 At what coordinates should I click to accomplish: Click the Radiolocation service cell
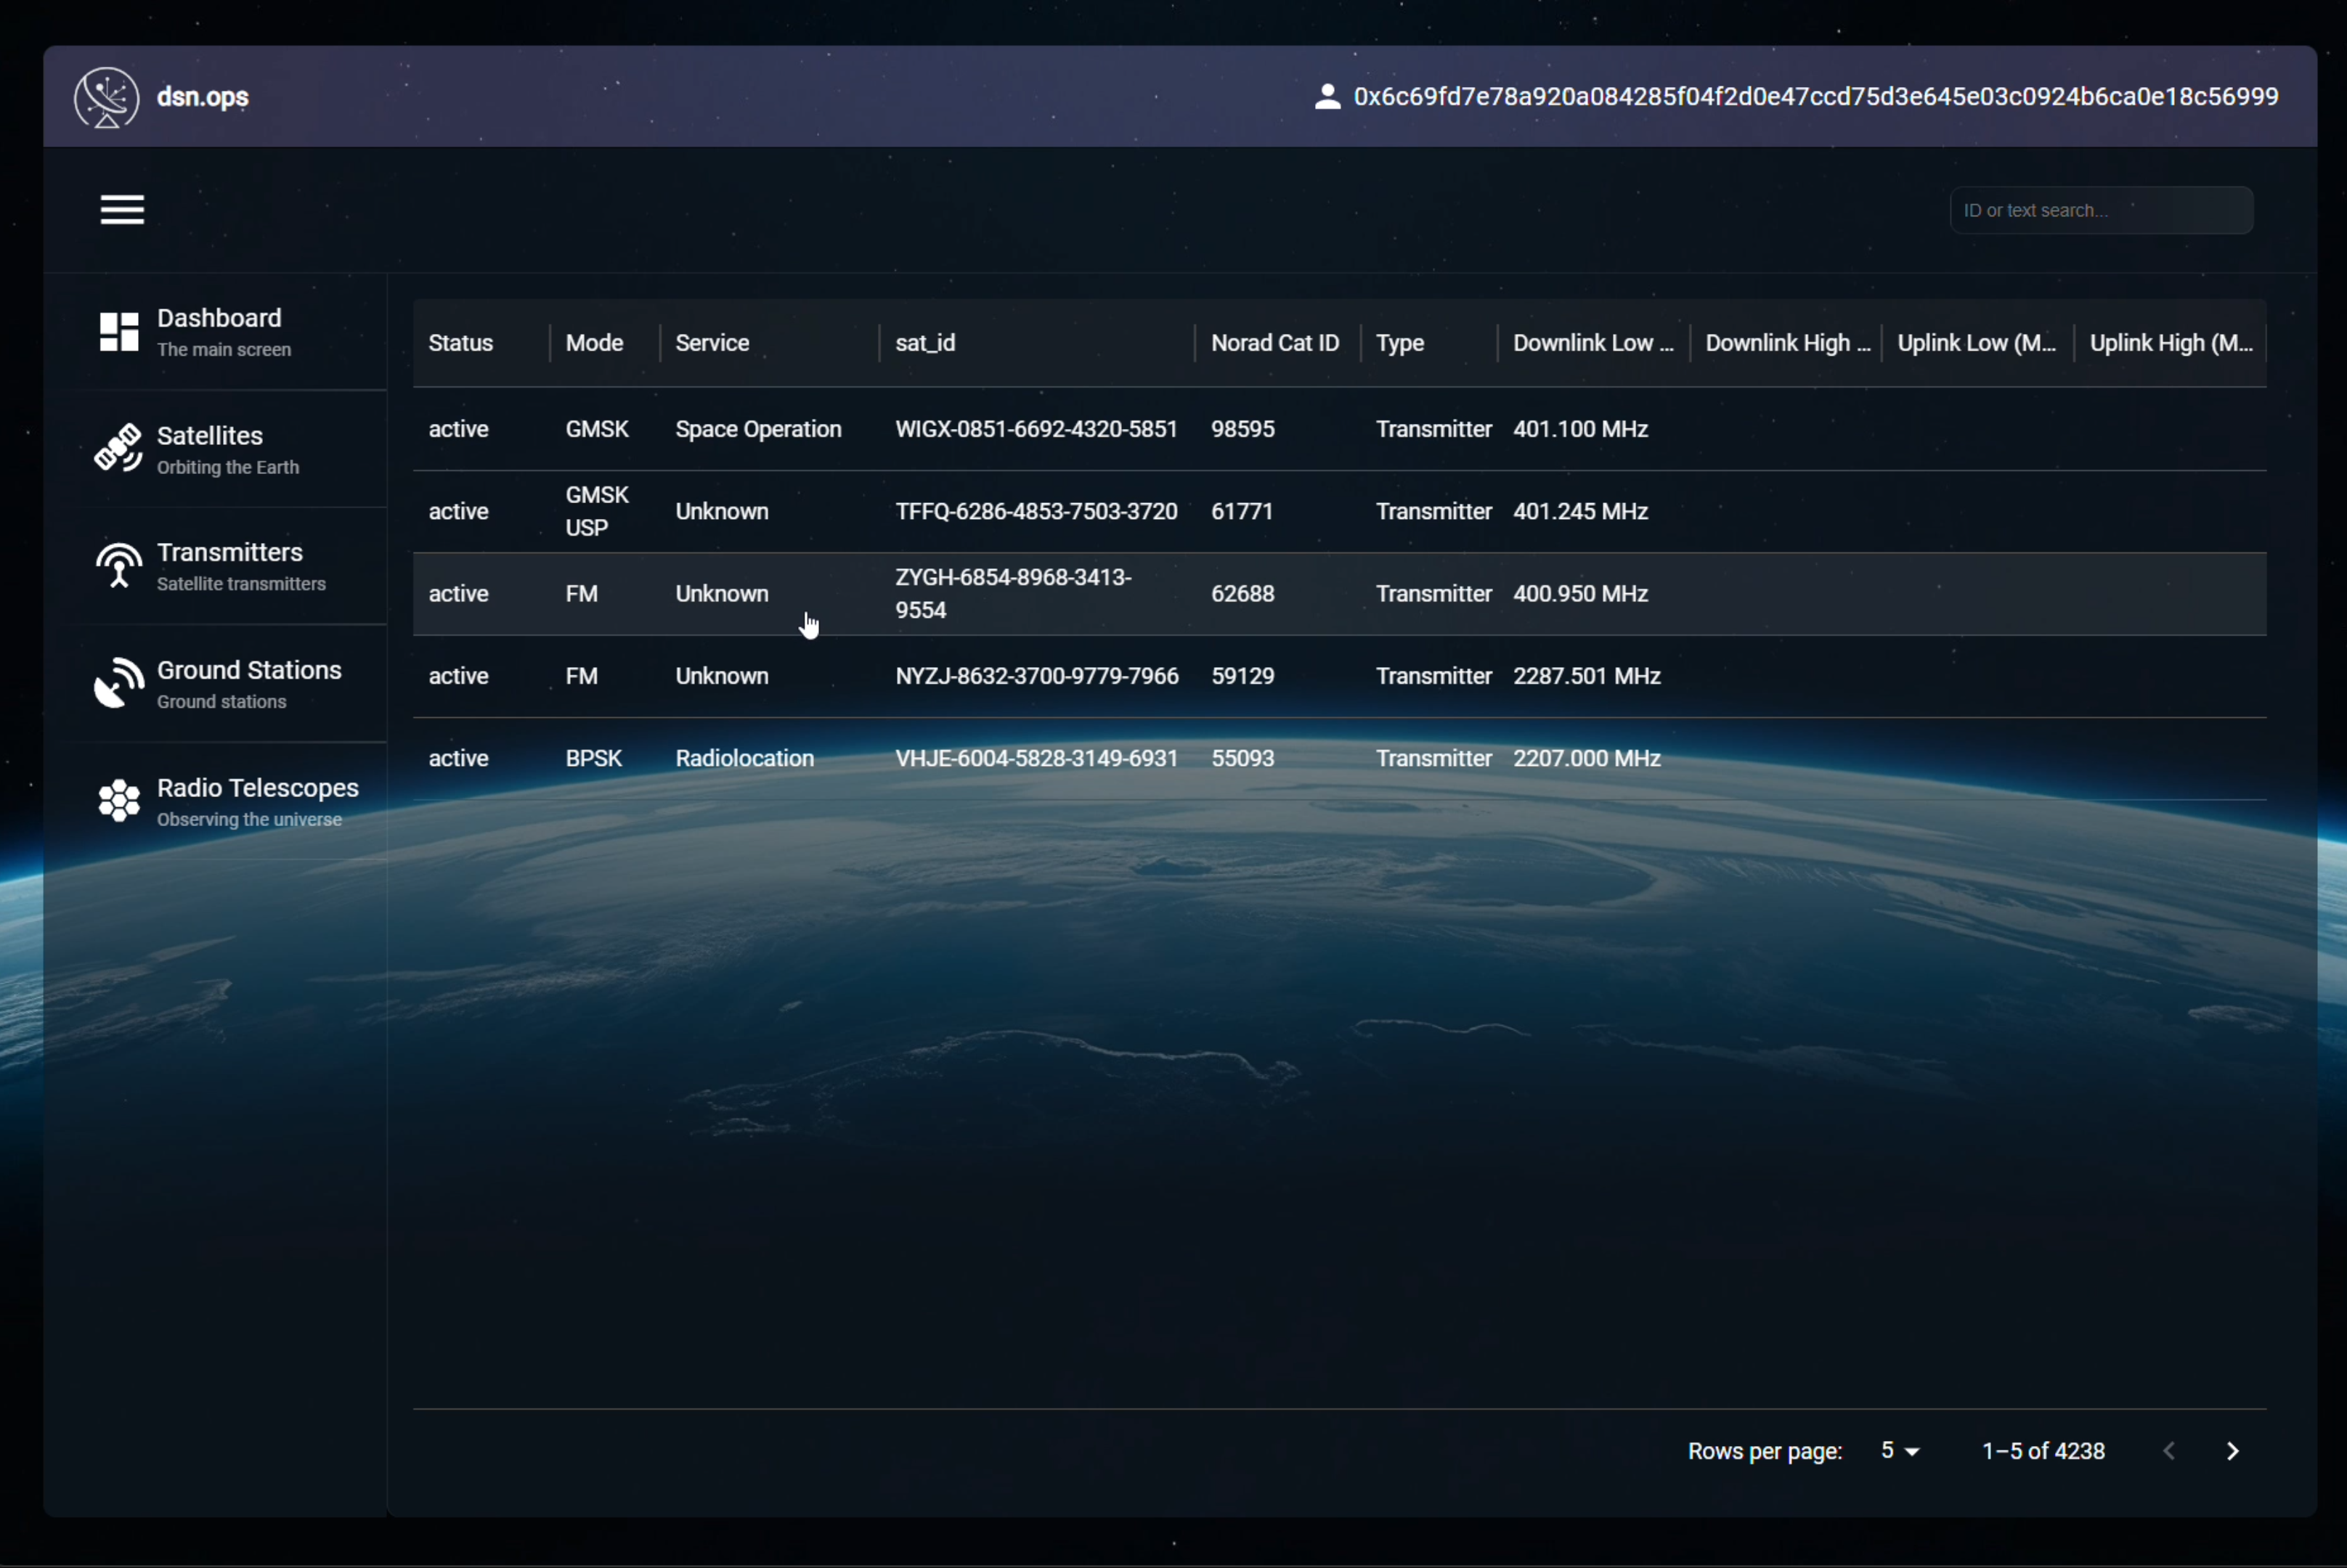(744, 758)
